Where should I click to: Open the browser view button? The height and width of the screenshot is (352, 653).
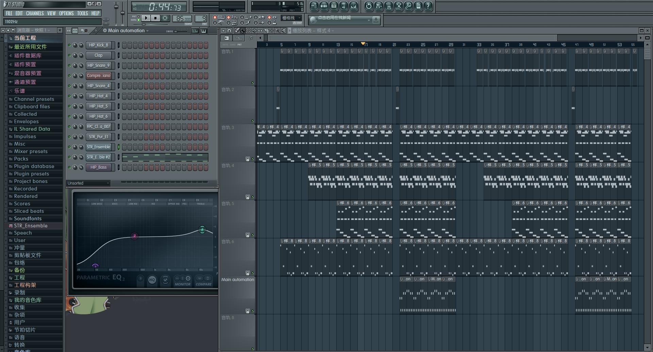(344, 6)
